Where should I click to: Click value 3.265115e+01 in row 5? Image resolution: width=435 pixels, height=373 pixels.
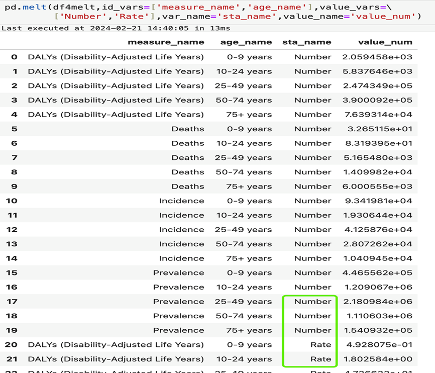pos(380,129)
